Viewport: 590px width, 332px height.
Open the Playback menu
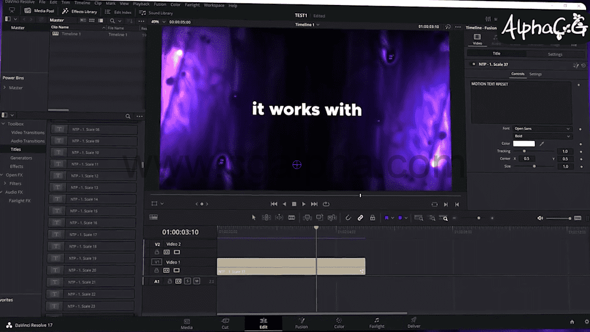point(141,4)
